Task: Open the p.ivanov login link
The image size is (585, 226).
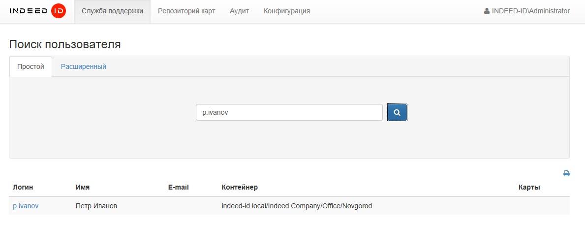Action: pyautogui.click(x=26, y=206)
